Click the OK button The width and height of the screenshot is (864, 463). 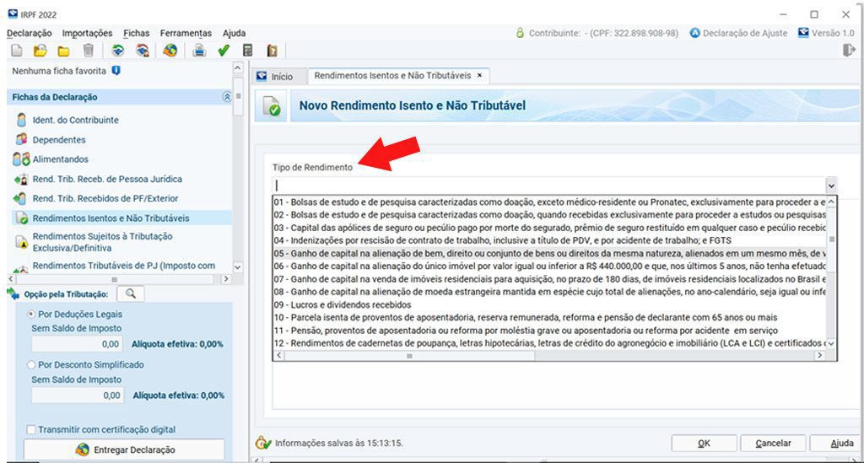(x=705, y=443)
